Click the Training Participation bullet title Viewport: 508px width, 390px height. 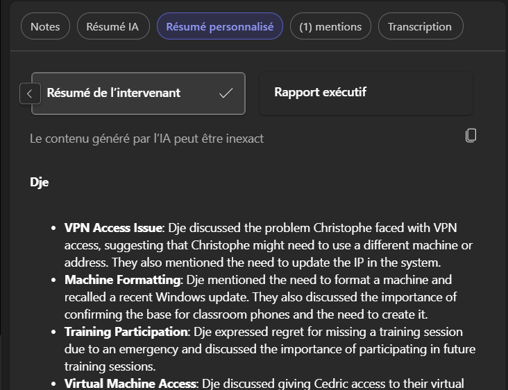point(126,332)
